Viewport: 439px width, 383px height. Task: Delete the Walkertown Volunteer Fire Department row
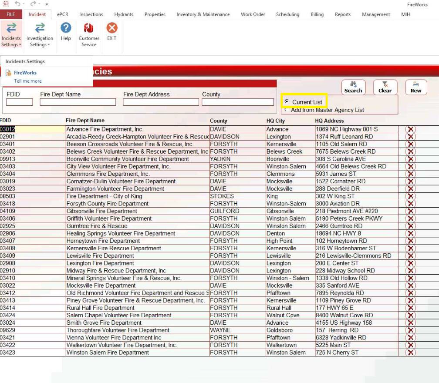point(410,345)
